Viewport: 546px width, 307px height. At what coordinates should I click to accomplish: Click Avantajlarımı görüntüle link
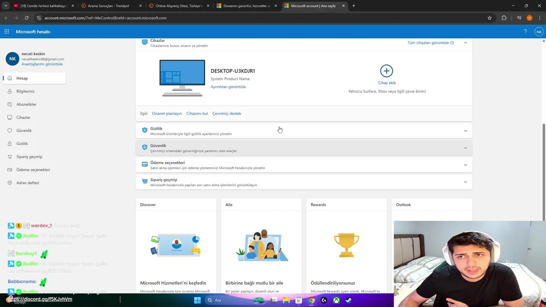pyautogui.click(x=42, y=64)
